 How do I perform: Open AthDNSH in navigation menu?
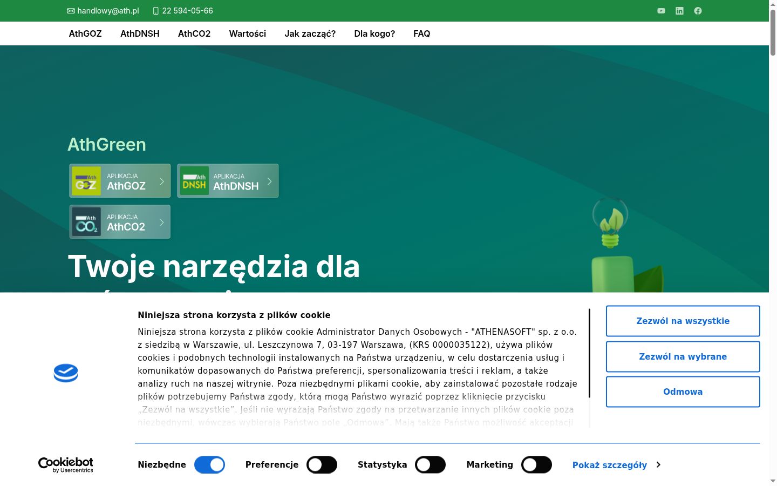(x=140, y=33)
